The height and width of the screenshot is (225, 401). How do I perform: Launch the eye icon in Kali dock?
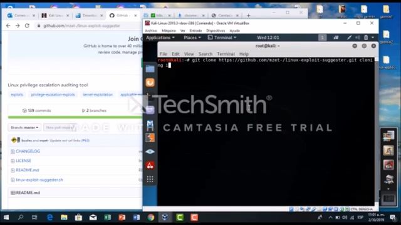(x=150, y=151)
